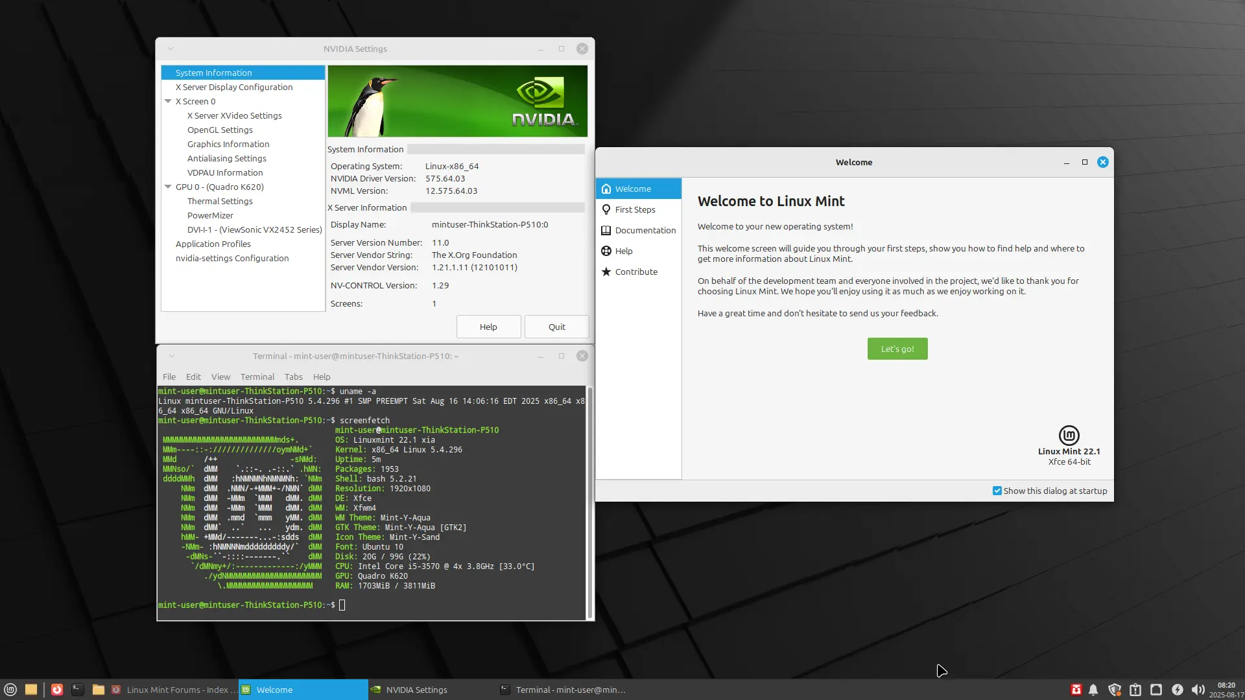Open the Terminal menu in the menu bar
Viewport: 1245px width, 700px height.
(x=257, y=377)
